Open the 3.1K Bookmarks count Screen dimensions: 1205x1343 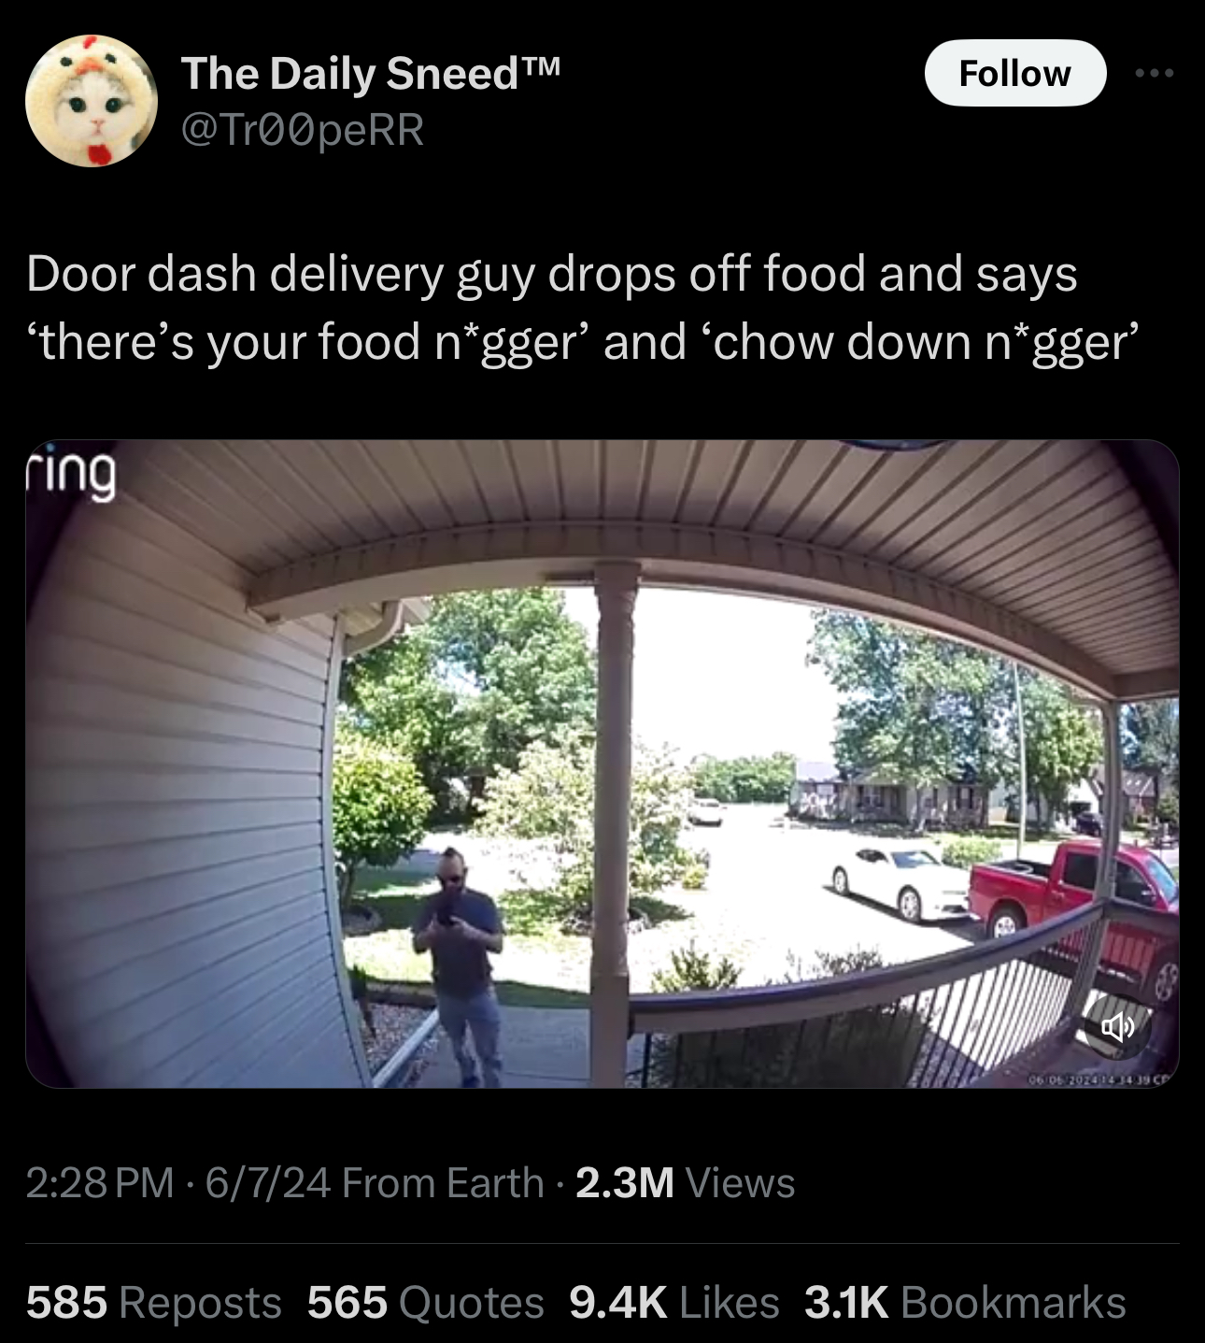(965, 1302)
